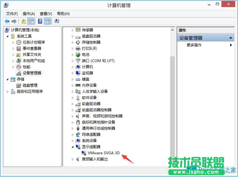Click the 鼠标和其他指针设备 mouse icon
The width and height of the screenshot is (238, 177).
(78, 122)
